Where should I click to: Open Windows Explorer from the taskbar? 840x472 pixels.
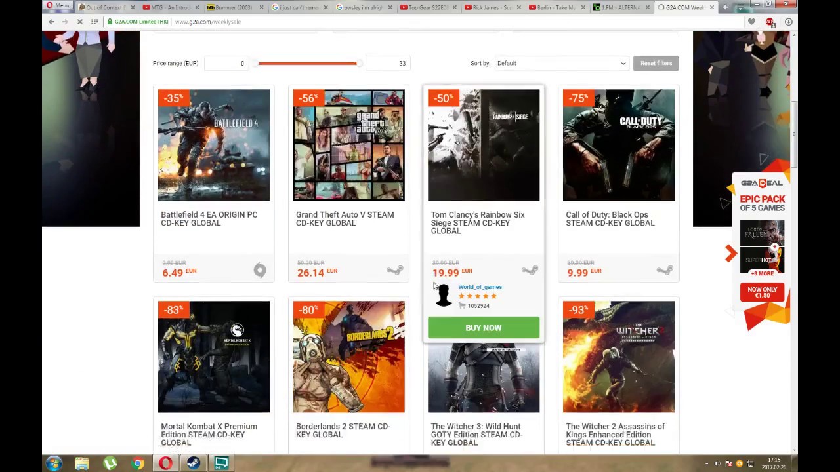[x=82, y=463]
